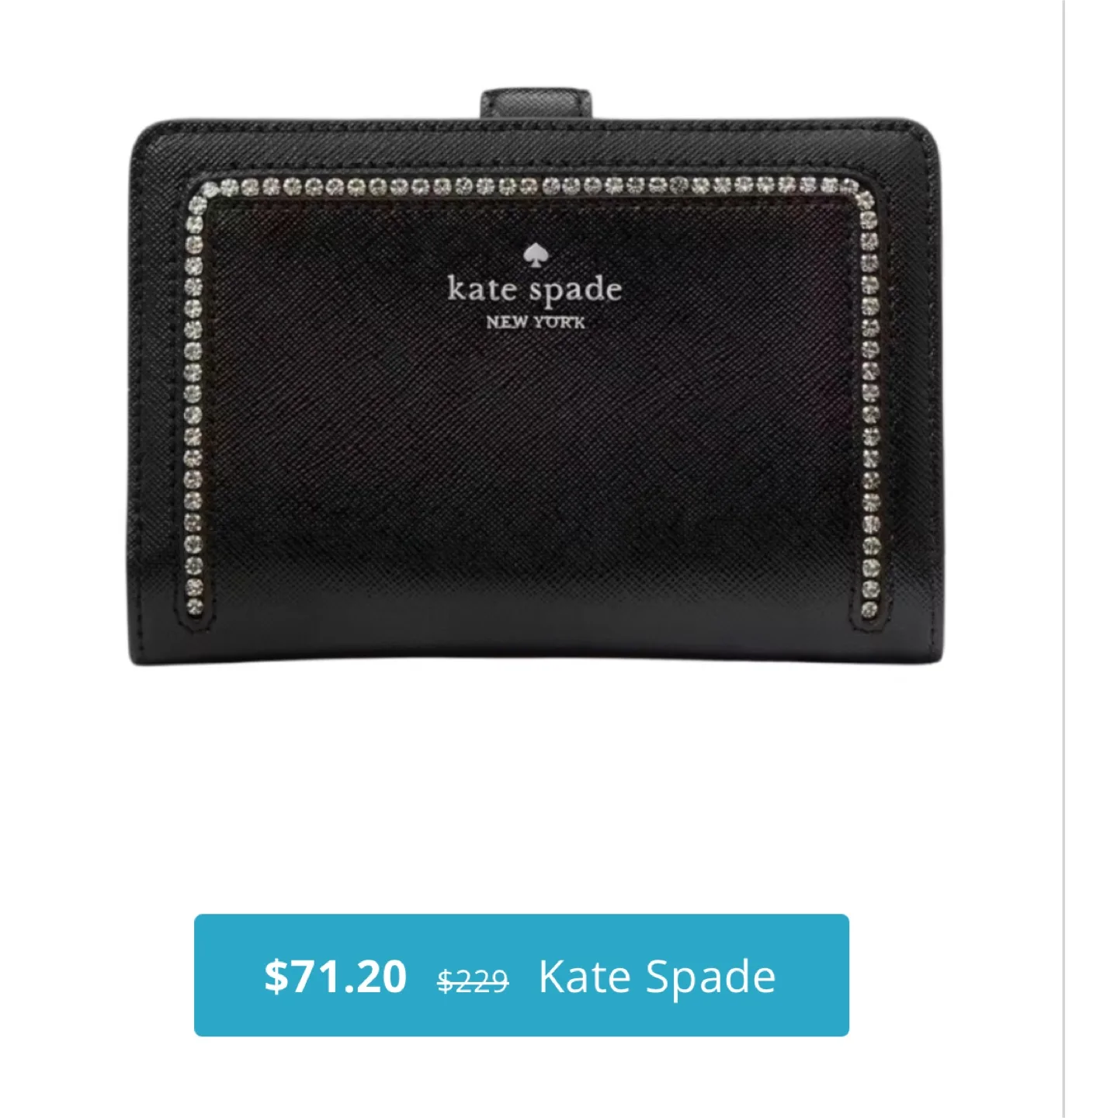
Task: Select the $71.20 sale price
Action: (335, 976)
